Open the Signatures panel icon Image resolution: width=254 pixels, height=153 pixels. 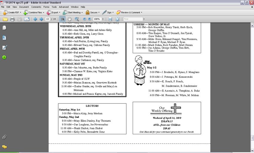pyautogui.click(x=4, y=48)
